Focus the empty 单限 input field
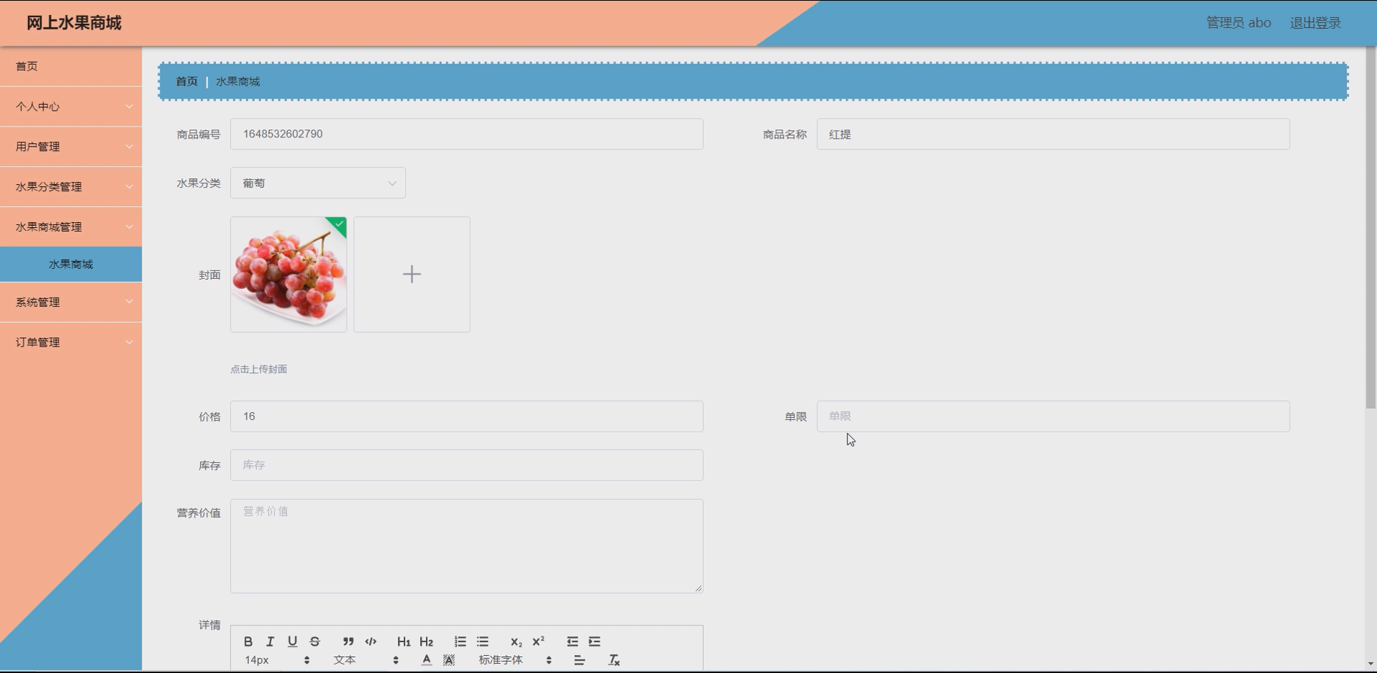The height and width of the screenshot is (673, 1377). coord(1053,416)
